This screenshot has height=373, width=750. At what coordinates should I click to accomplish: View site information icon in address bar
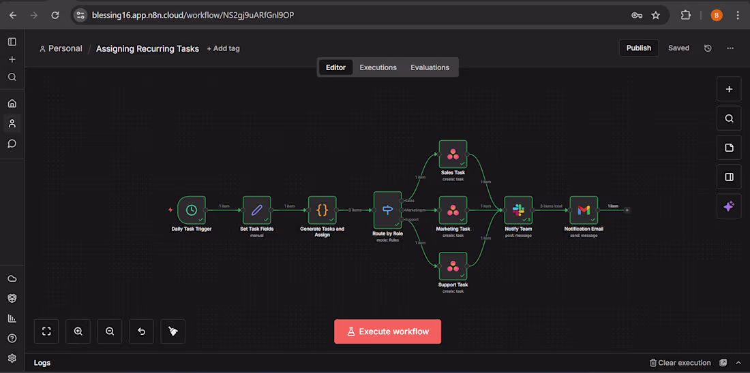[80, 15]
